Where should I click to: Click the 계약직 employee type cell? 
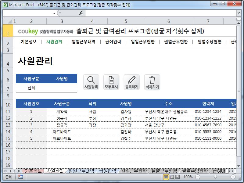click(62, 112)
